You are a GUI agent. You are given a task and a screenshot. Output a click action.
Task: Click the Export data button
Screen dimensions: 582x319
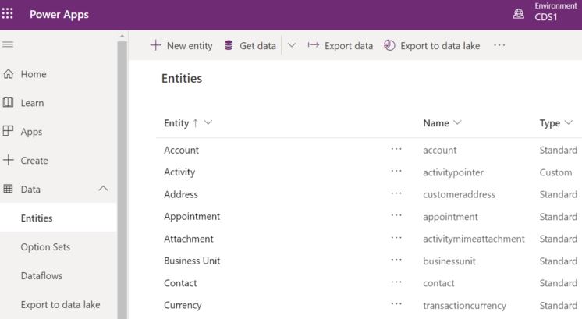click(340, 45)
